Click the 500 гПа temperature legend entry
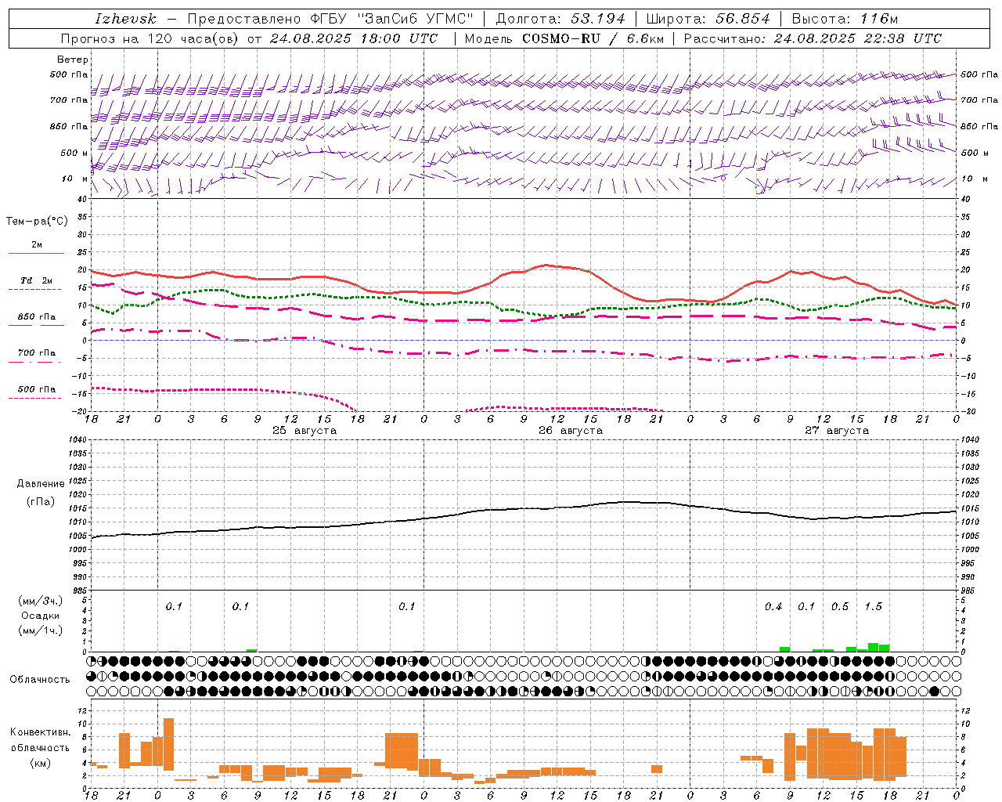Image resolution: width=1002 pixels, height=802 pixels. (36, 389)
